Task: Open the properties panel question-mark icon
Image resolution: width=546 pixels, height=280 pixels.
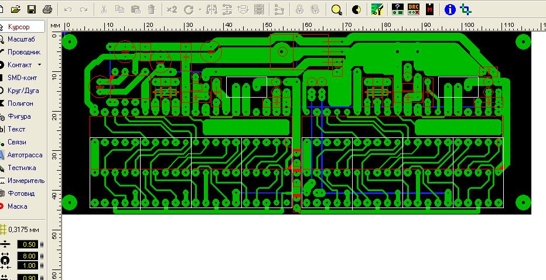Action: tap(397, 9)
